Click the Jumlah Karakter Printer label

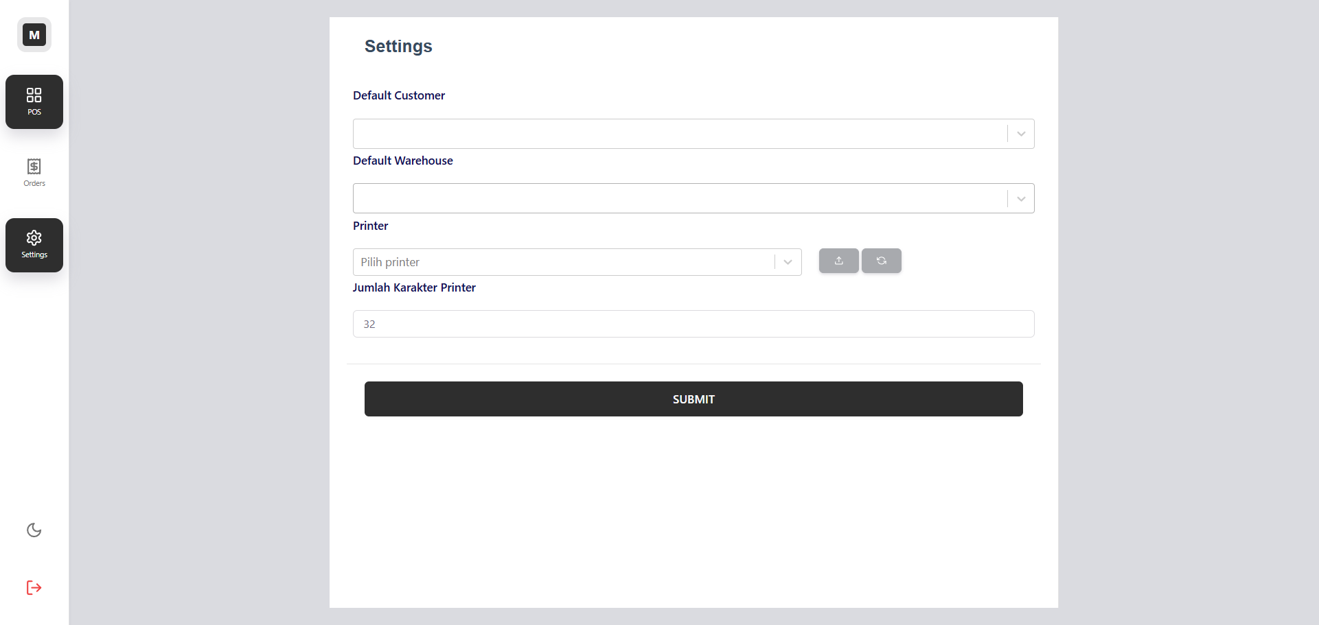click(x=414, y=287)
